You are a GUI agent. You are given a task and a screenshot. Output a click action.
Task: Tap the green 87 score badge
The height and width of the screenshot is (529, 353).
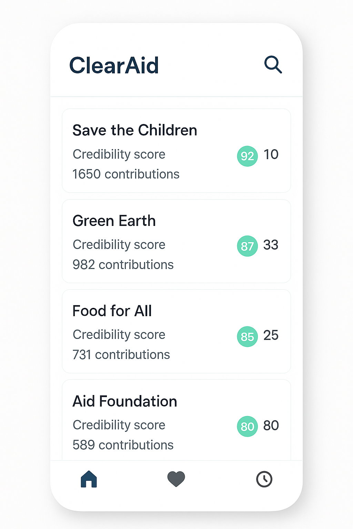tap(247, 246)
